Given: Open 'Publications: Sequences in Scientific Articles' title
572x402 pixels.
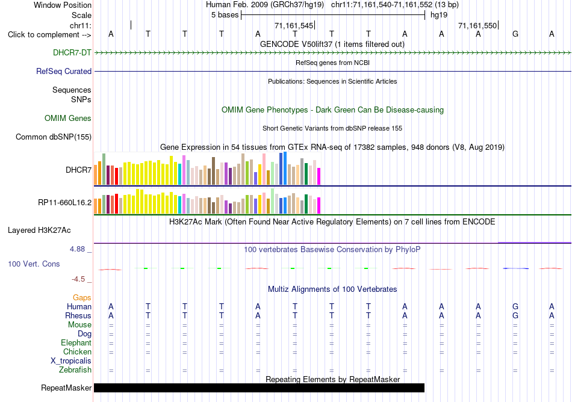Looking at the screenshot, I should pyautogui.click(x=332, y=81).
